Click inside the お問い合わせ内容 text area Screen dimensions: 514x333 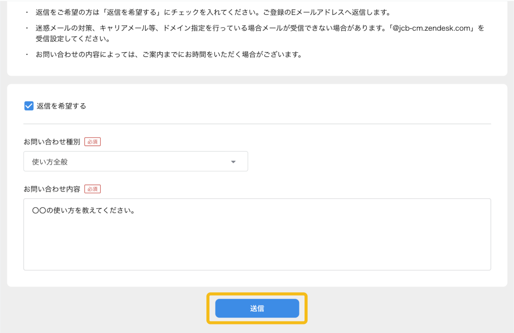257,234
